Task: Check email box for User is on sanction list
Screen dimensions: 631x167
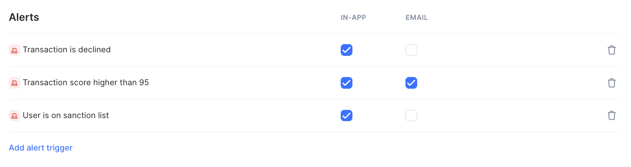Action: (411, 116)
